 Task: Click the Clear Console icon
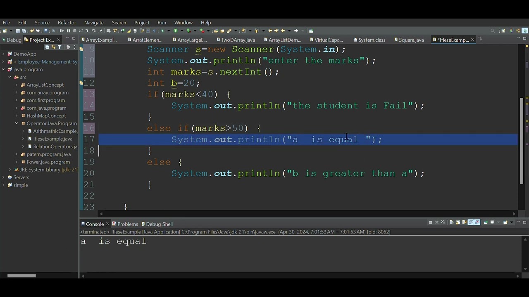pos(451,222)
